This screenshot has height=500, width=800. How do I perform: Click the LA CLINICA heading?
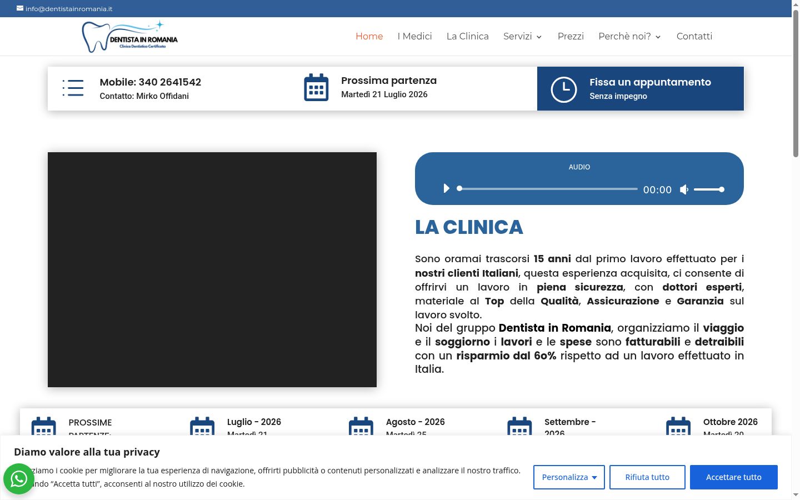pos(469,227)
